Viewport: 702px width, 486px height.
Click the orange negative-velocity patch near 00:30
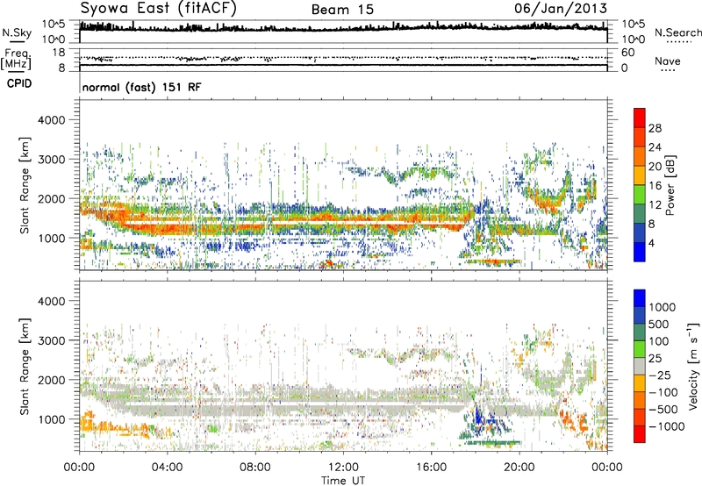(88, 422)
